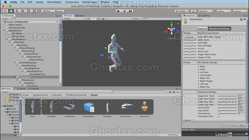Adjust the Feet Spacing slider
Viewport: 249px width, 140px height.
[227, 113]
